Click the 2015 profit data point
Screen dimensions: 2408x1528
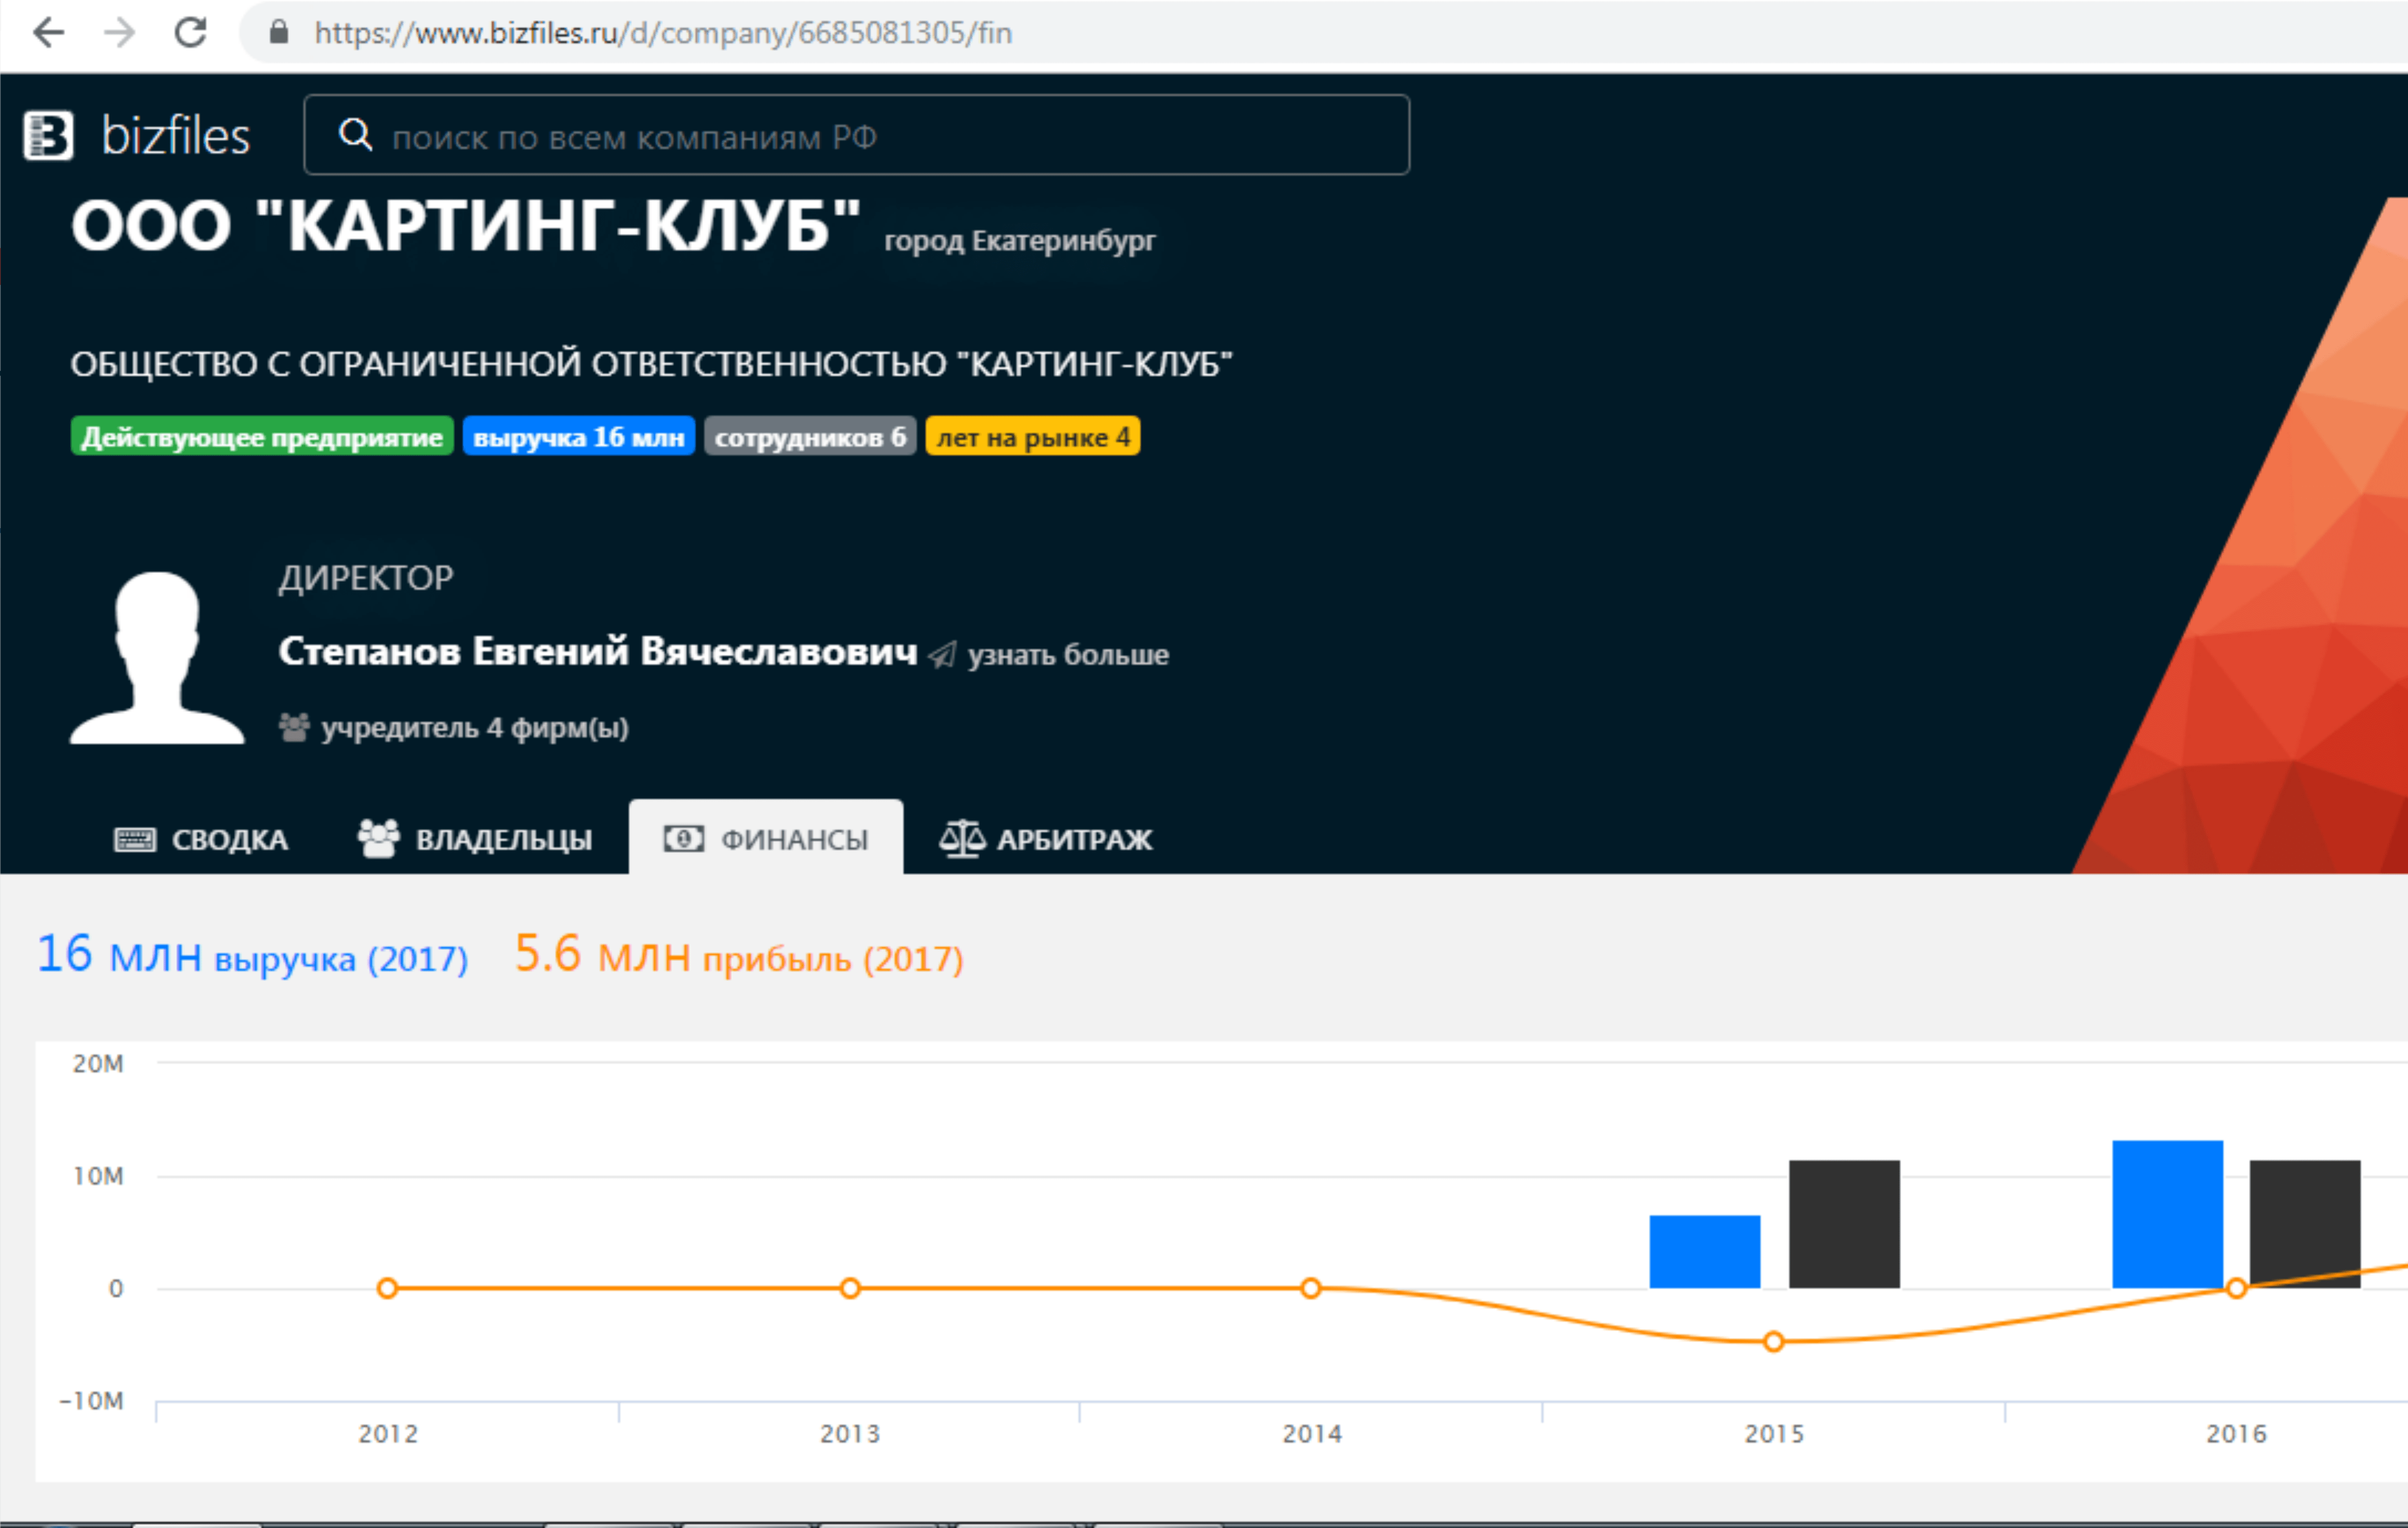1774,1342
